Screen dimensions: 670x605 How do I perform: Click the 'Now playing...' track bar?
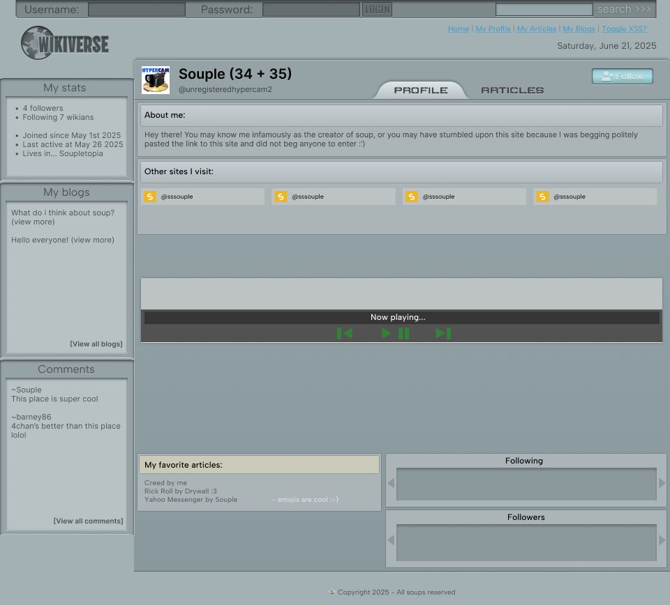(402, 317)
